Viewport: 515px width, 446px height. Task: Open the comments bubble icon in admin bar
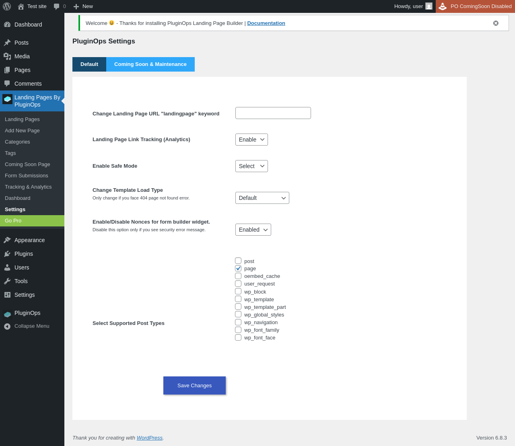click(x=56, y=6)
